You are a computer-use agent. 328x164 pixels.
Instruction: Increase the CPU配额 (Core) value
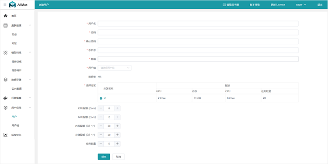[117, 108]
